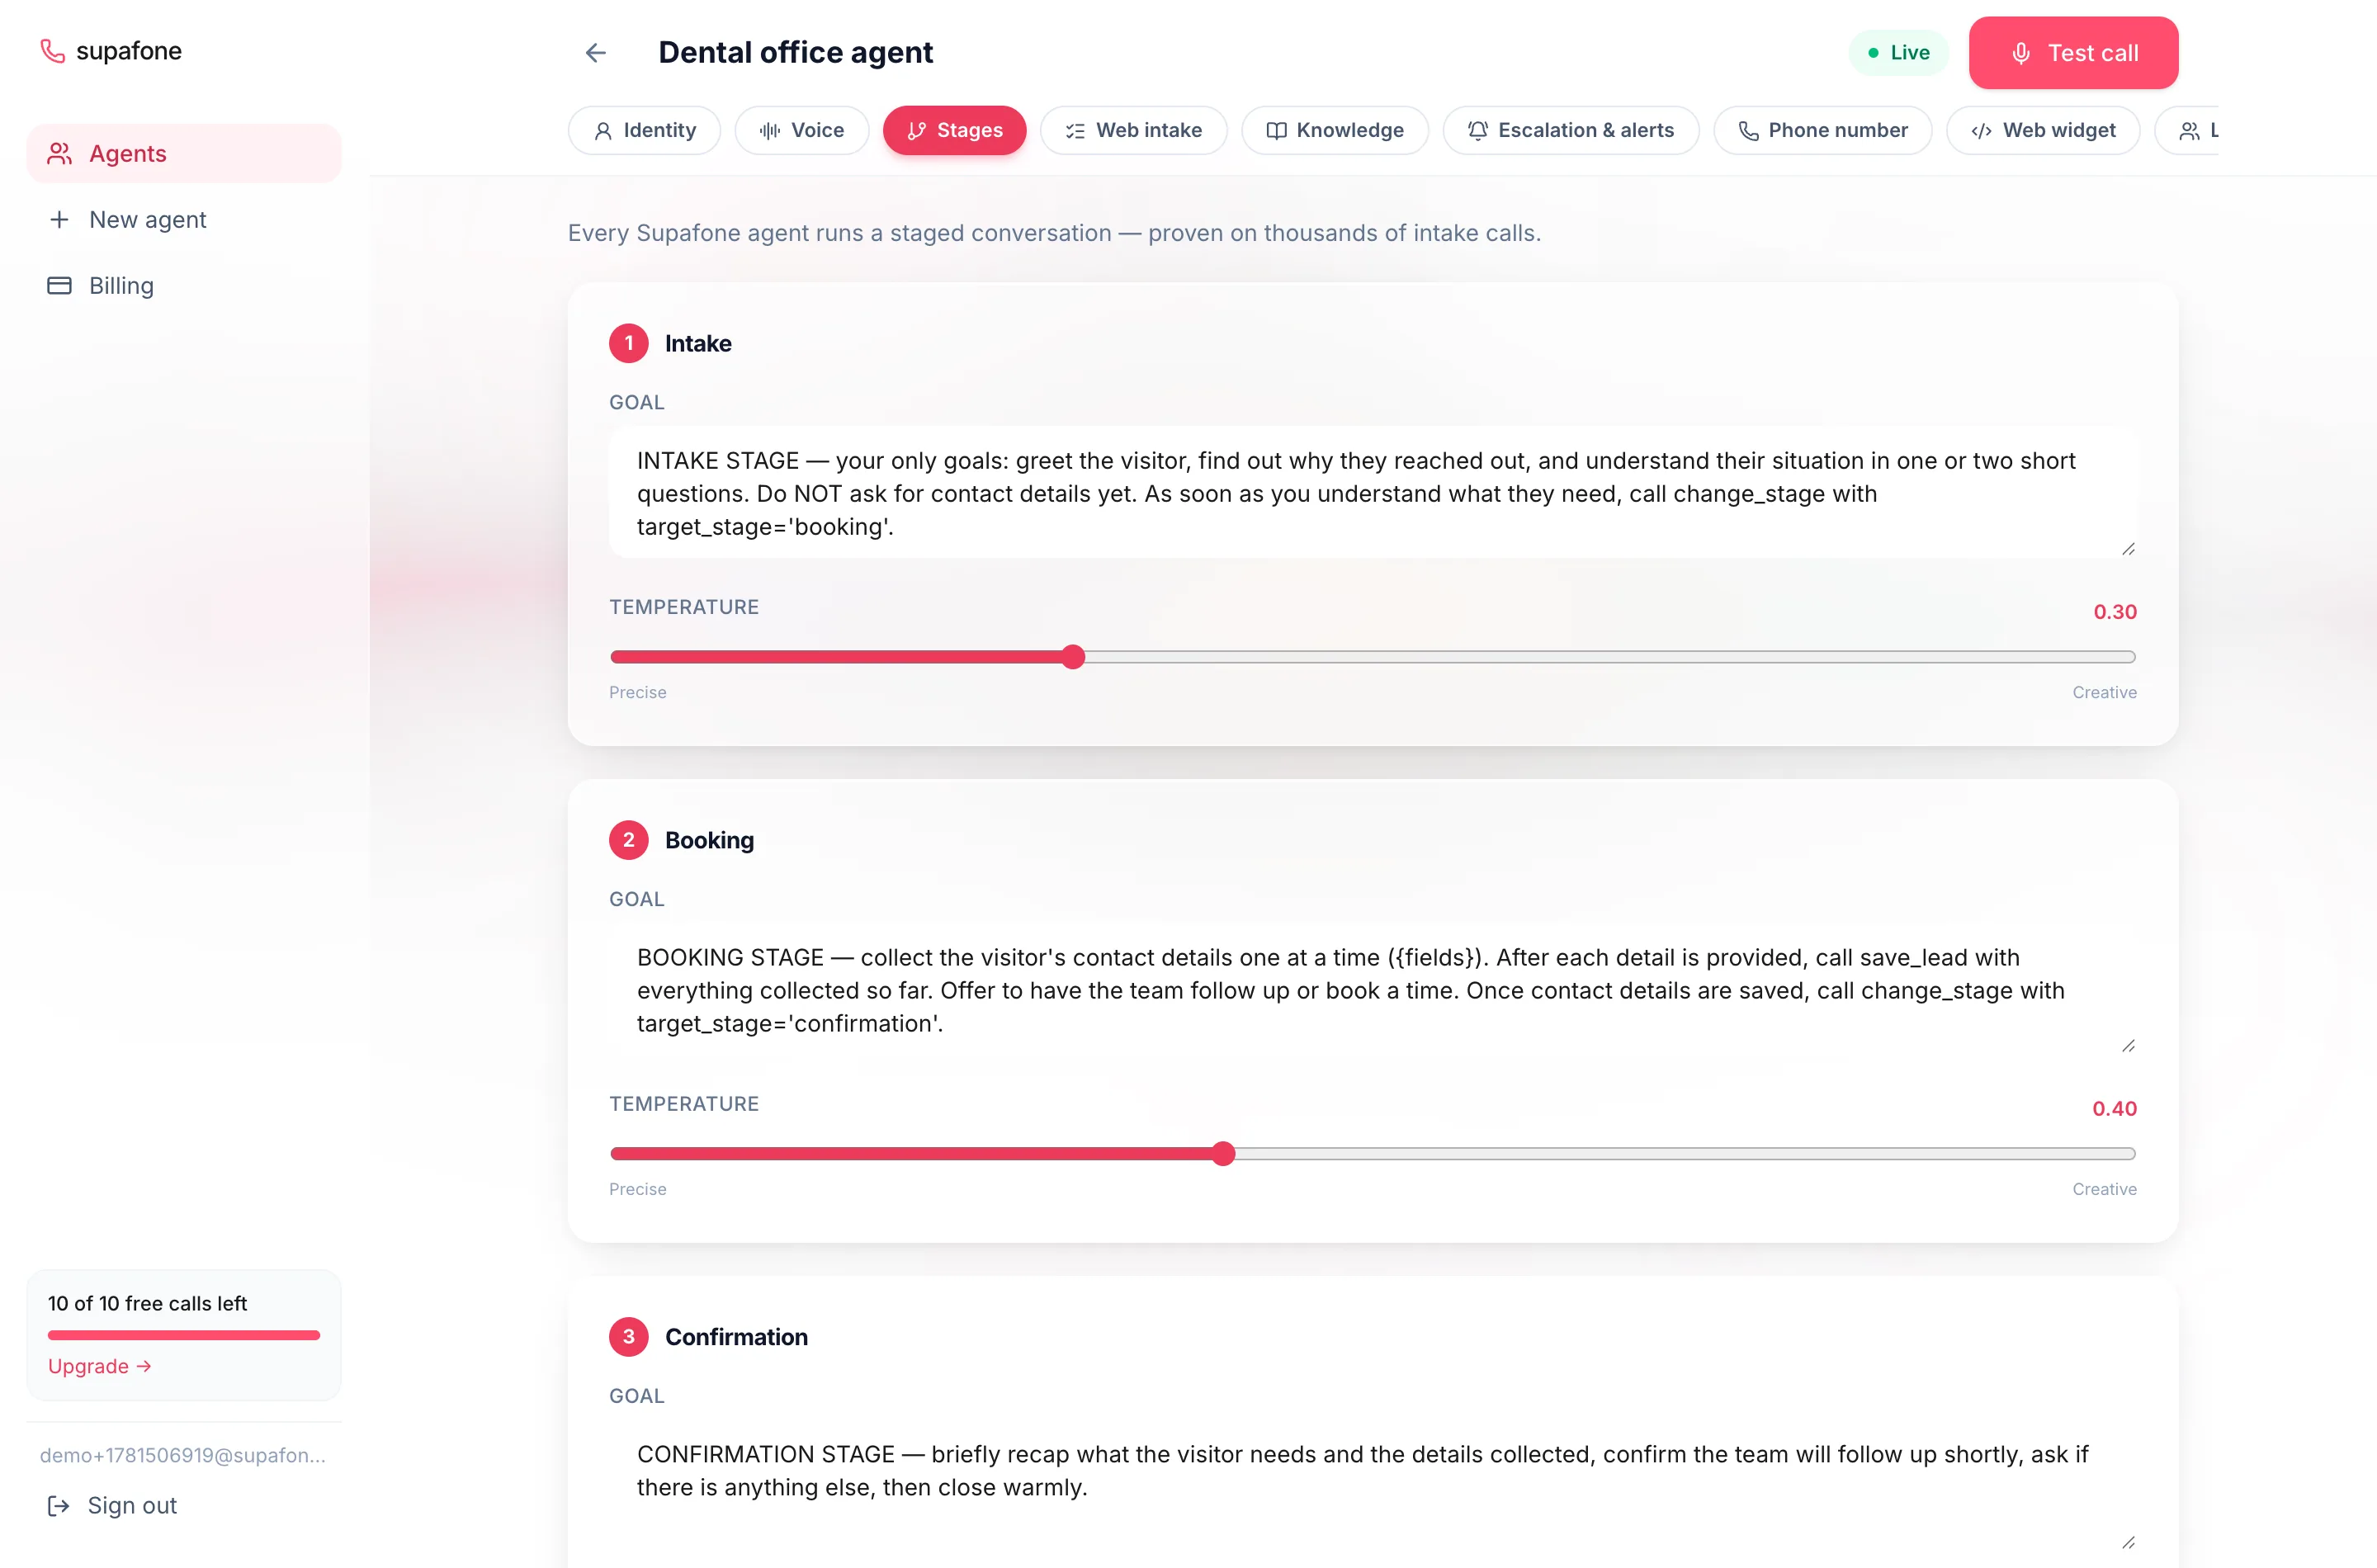Click the Upgrade link
This screenshot has height=1568, width=2377.
coord(99,1366)
